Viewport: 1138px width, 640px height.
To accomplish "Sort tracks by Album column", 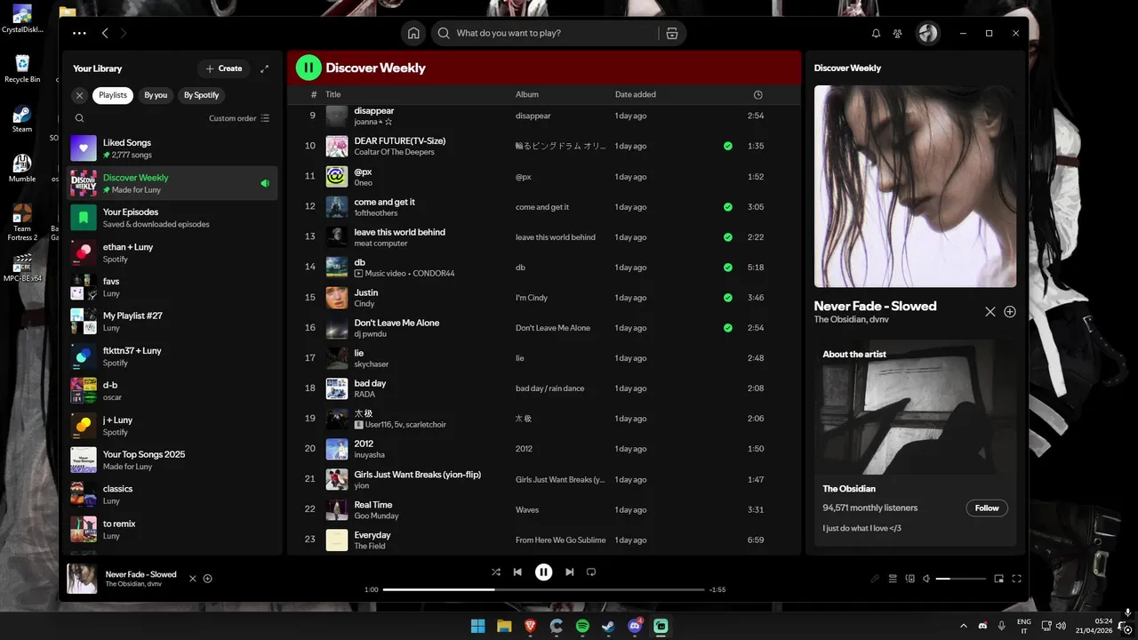I will (527, 94).
